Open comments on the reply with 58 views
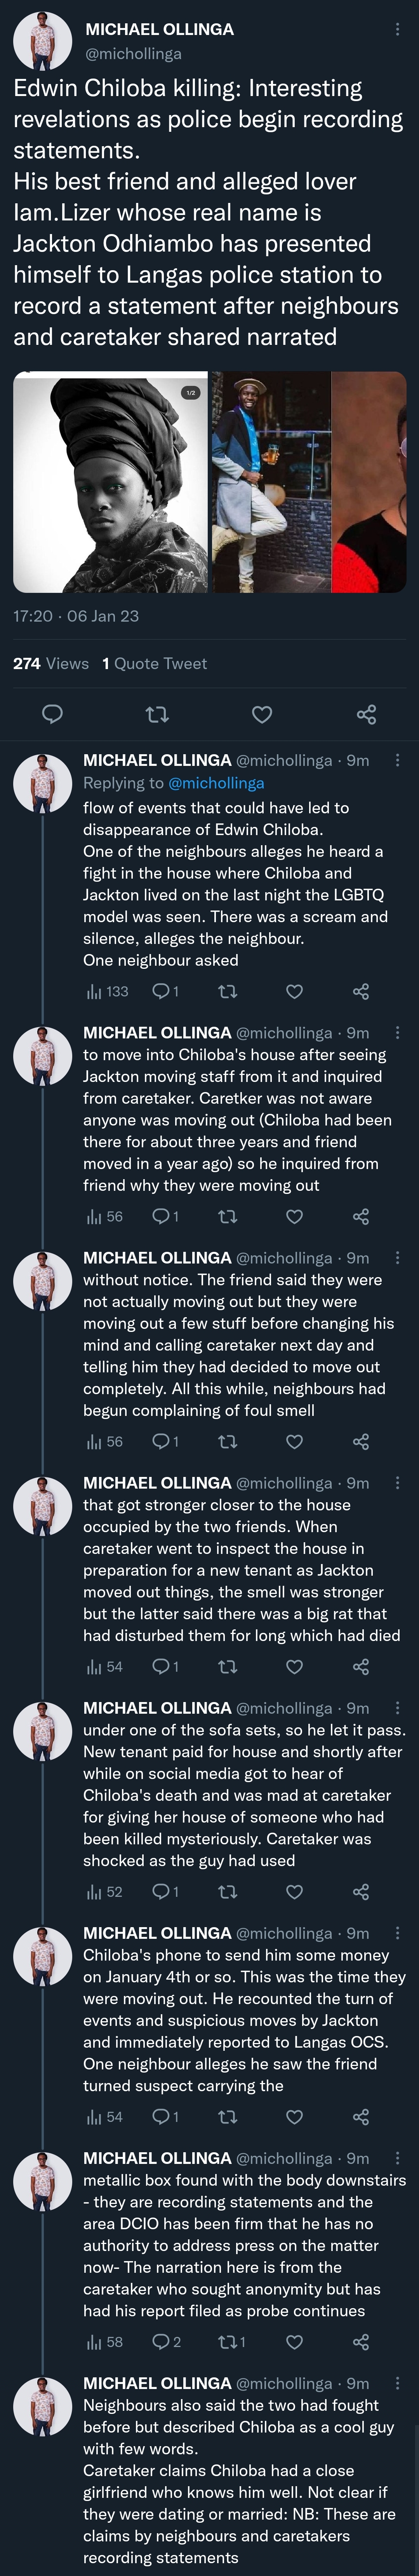The height and width of the screenshot is (2576, 419). point(165,2341)
